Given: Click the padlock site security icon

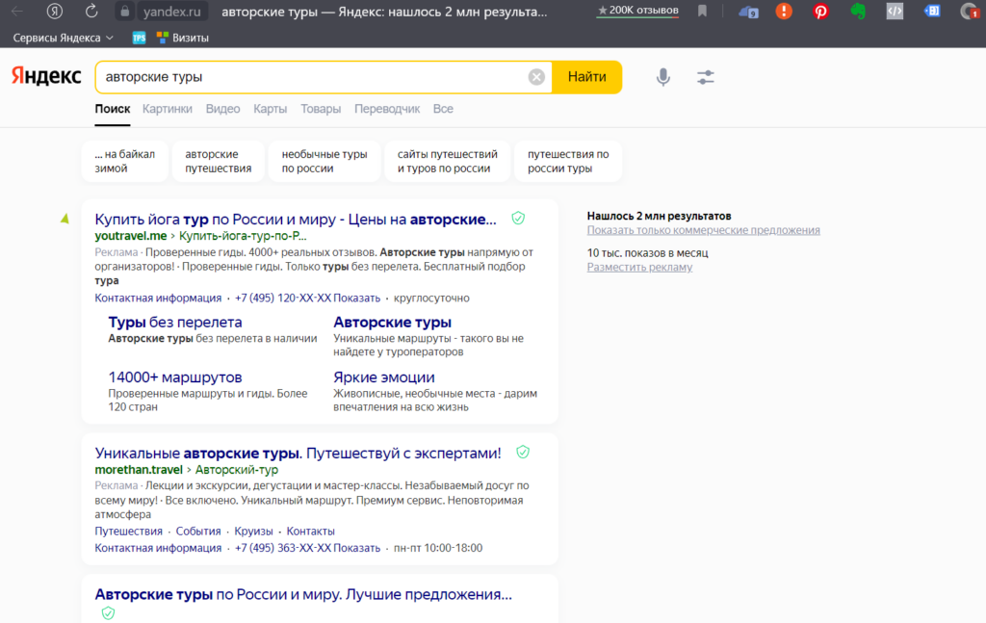Looking at the screenshot, I should click(x=124, y=12).
